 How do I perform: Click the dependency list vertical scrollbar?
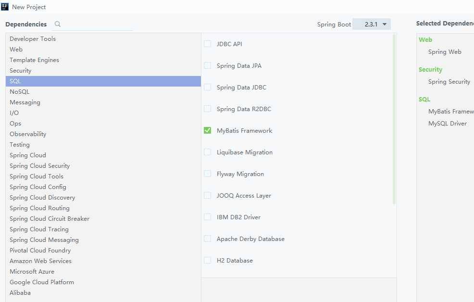click(394, 119)
